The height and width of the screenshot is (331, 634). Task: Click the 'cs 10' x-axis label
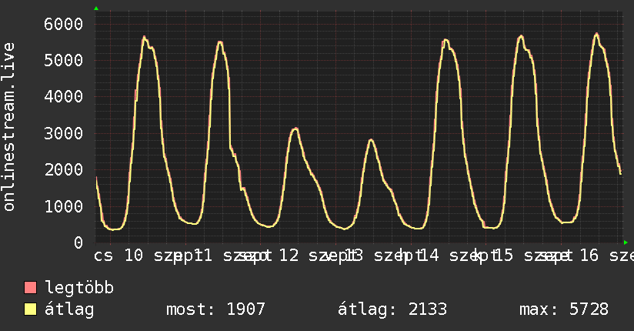click(118, 256)
